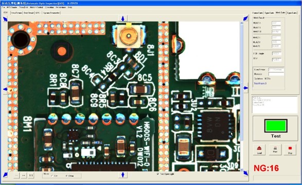Click the bottom-left diagonal move arrow
Image resolution: width=302 pixels, height=185 pixels.
tap(5, 175)
